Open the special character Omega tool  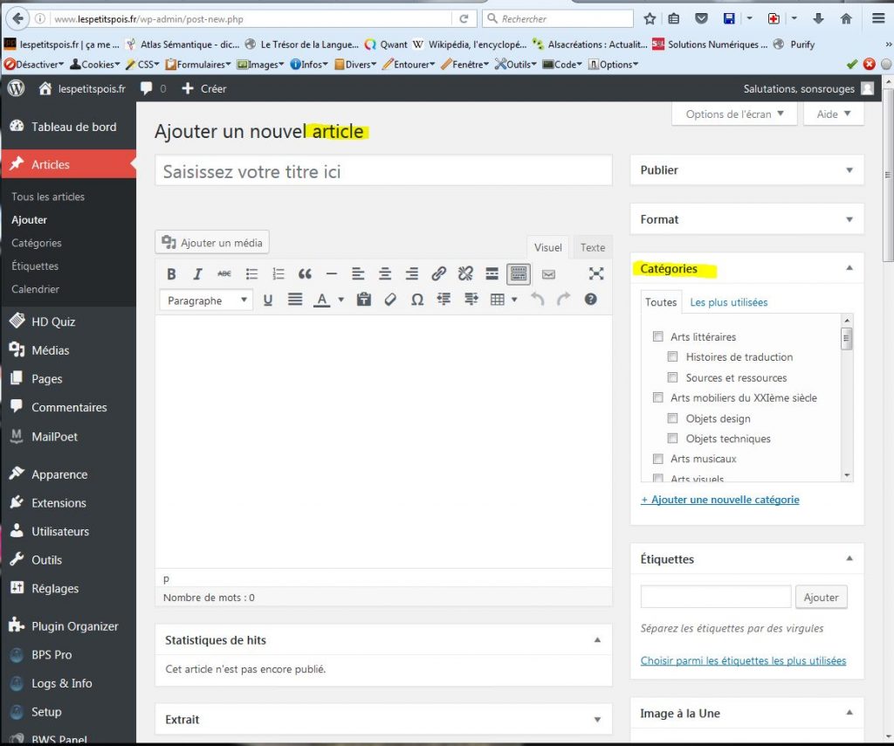click(417, 300)
